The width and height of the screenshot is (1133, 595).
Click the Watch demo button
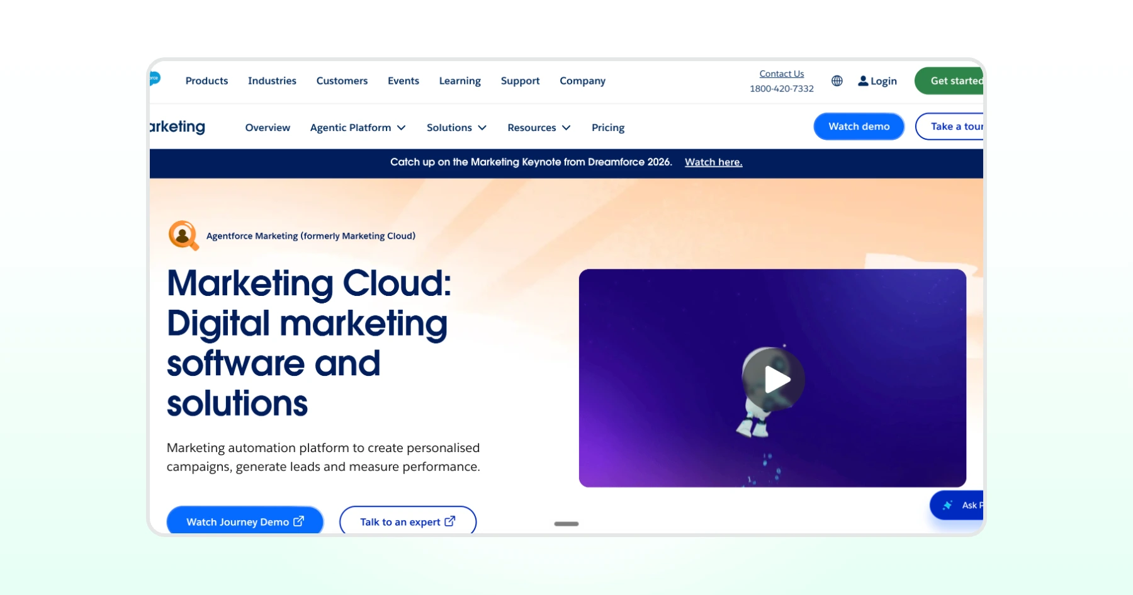(859, 127)
